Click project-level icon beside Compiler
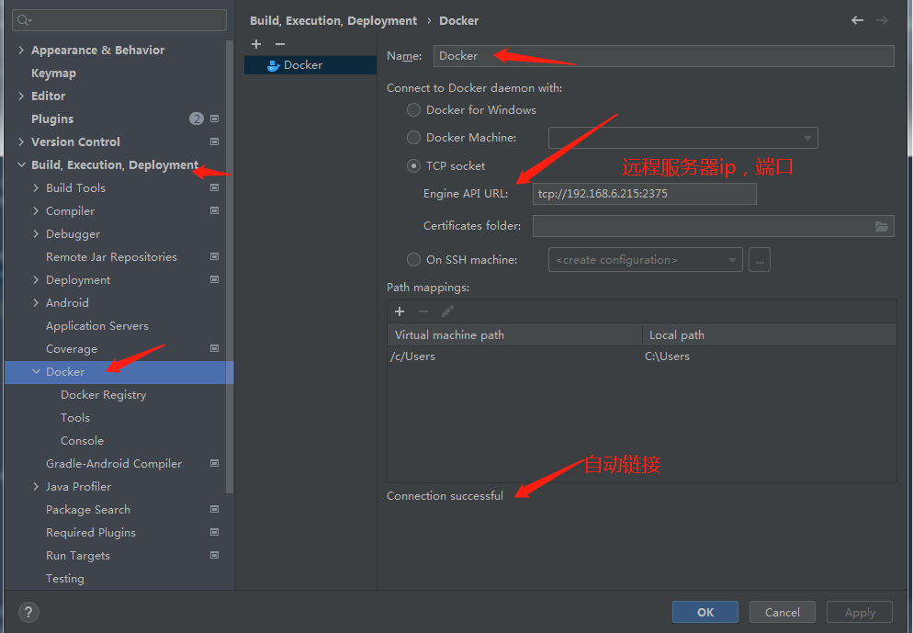Image resolution: width=913 pixels, height=633 pixels. tap(214, 210)
